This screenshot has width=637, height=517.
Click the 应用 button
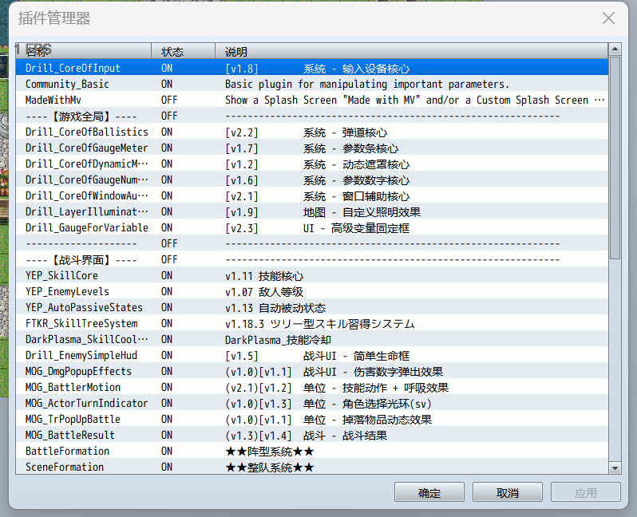pos(585,492)
